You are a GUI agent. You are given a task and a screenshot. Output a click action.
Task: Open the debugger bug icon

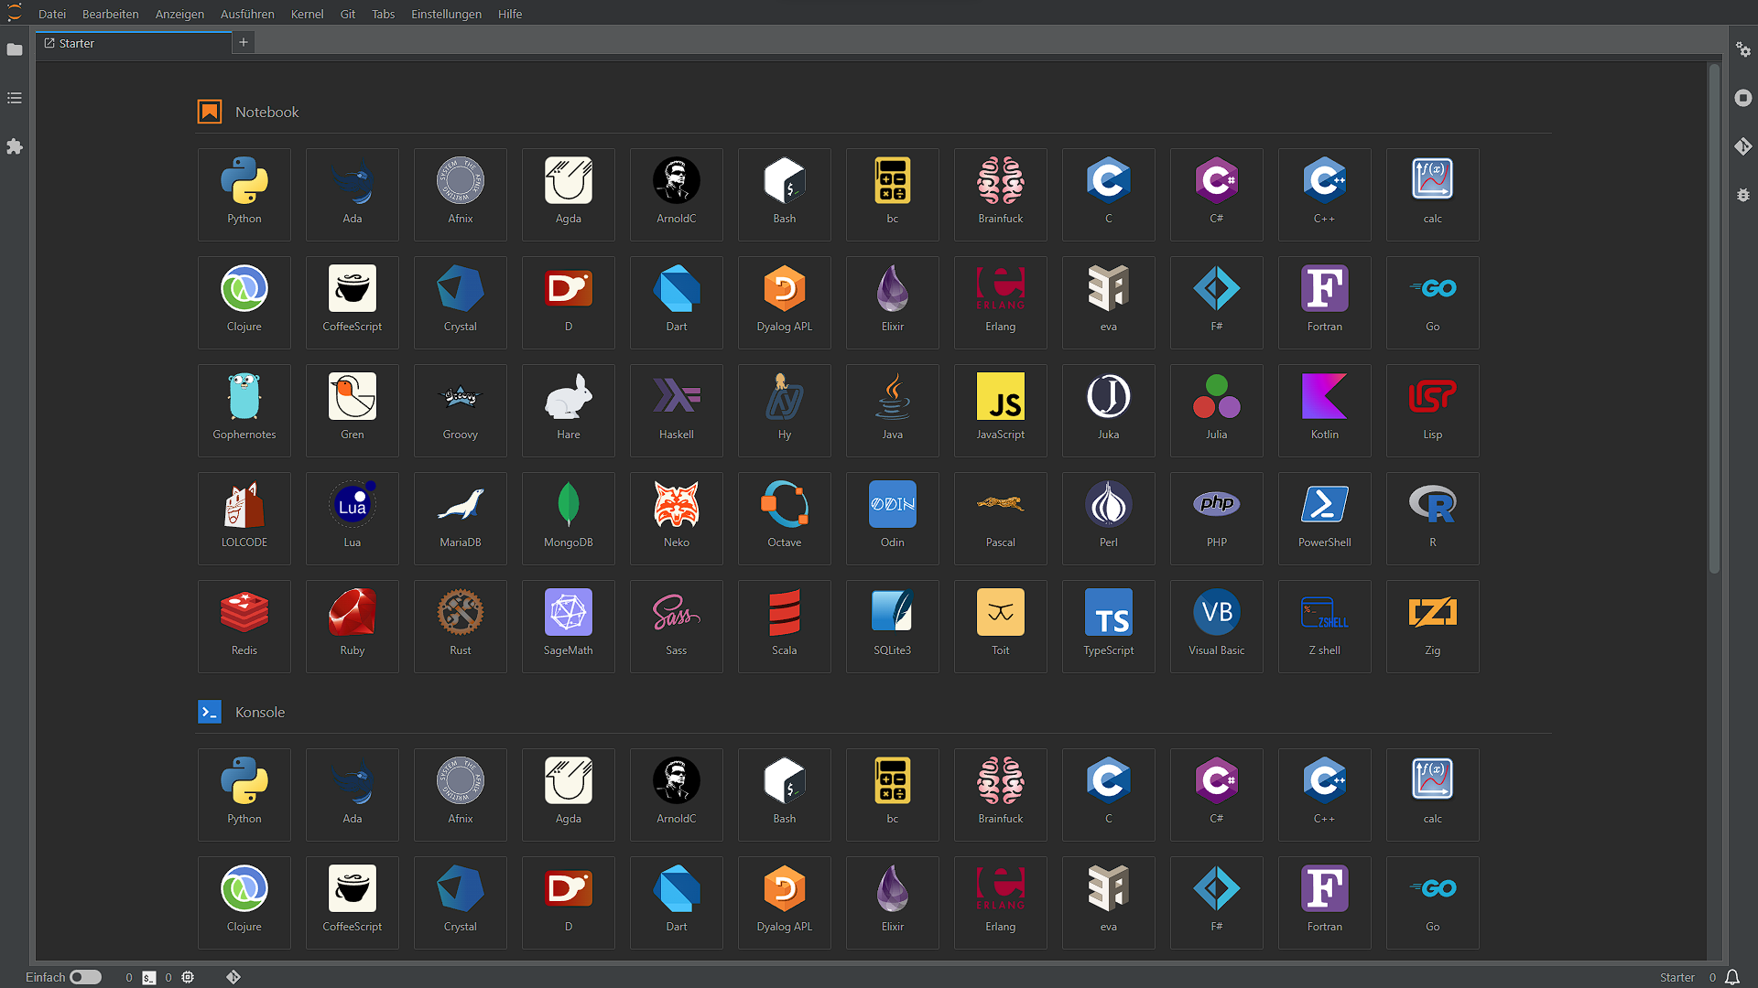coord(1743,195)
